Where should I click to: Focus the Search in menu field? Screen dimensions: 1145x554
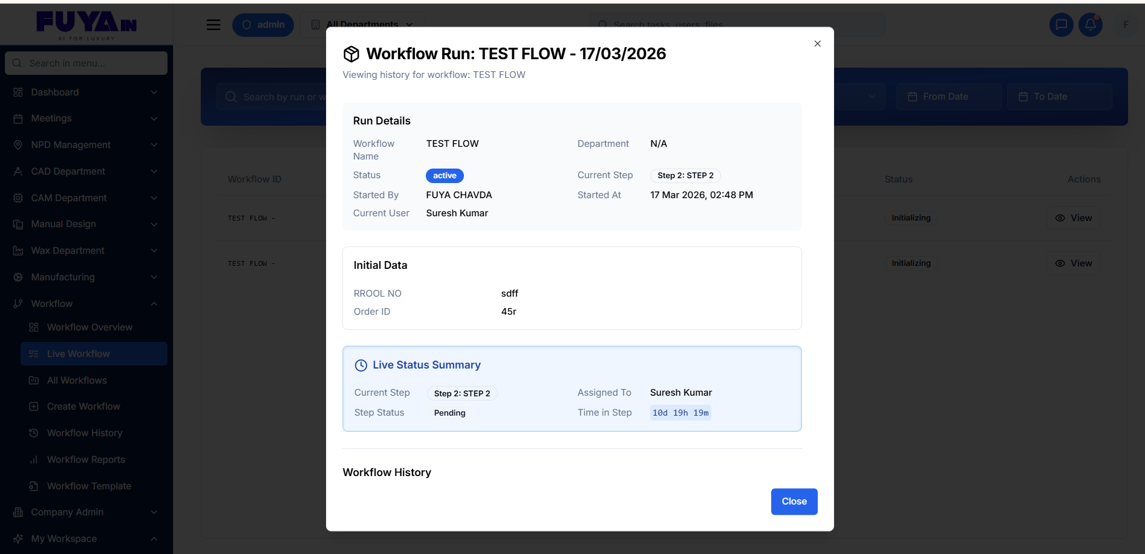86,63
